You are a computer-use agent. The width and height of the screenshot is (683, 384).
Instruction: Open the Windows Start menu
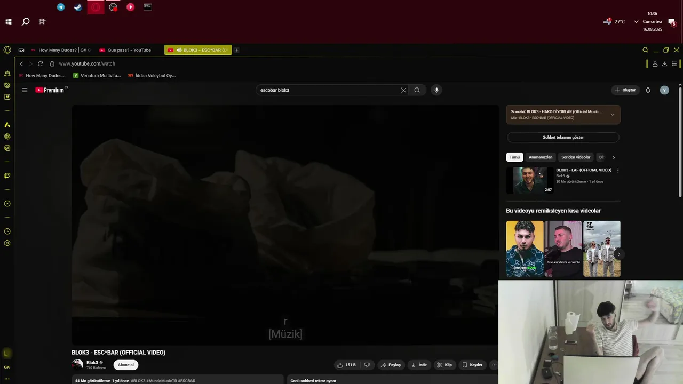pos(9,22)
